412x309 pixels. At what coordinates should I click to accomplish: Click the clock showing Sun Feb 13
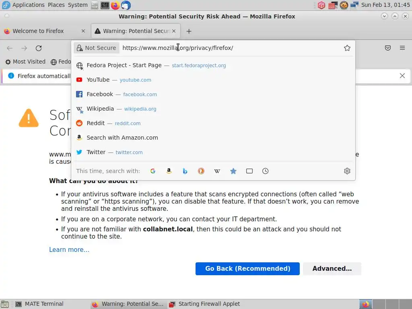[x=385, y=5]
